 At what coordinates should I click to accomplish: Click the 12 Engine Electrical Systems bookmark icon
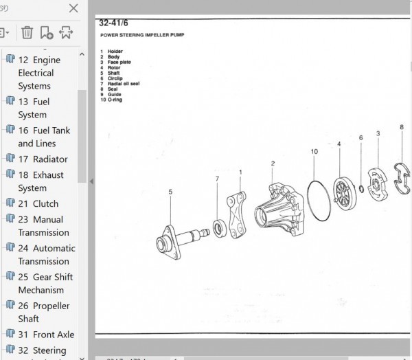point(10,59)
